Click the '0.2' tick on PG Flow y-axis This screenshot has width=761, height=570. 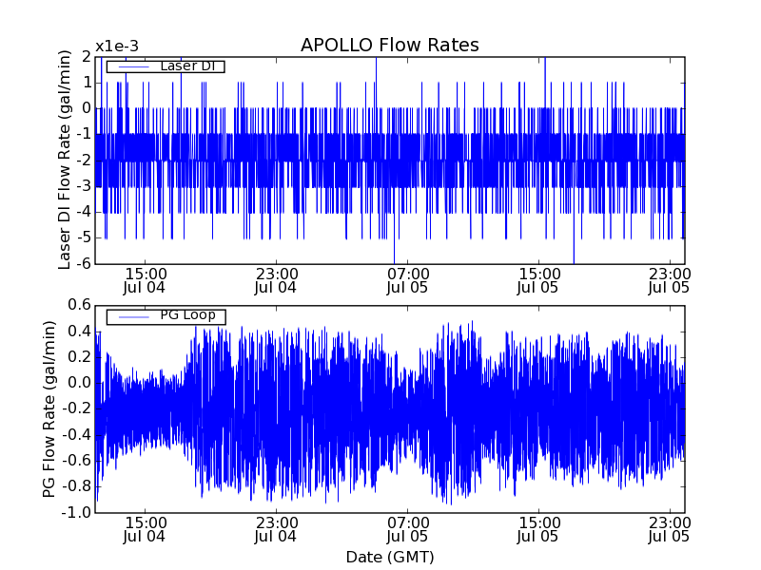point(80,357)
